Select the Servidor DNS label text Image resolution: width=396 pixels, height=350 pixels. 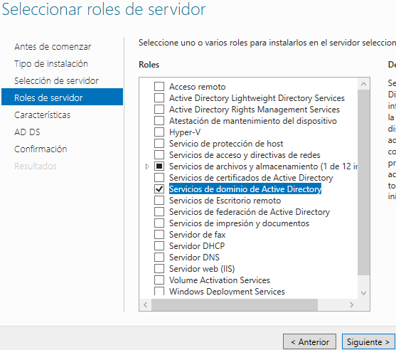(x=194, y=257)
